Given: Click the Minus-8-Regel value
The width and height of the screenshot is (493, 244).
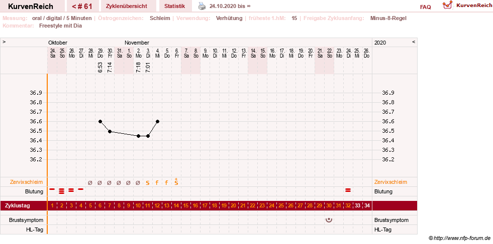Looking at the screenshot, I should pos(388,18).
